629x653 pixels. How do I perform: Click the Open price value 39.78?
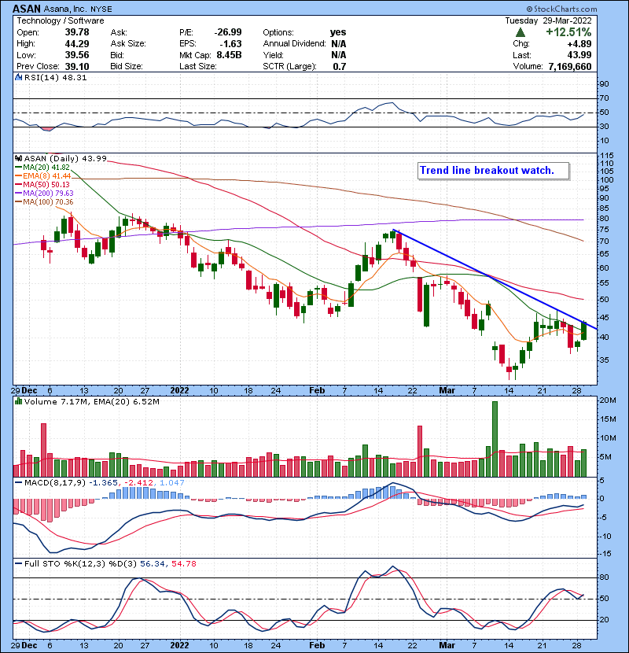77,32
